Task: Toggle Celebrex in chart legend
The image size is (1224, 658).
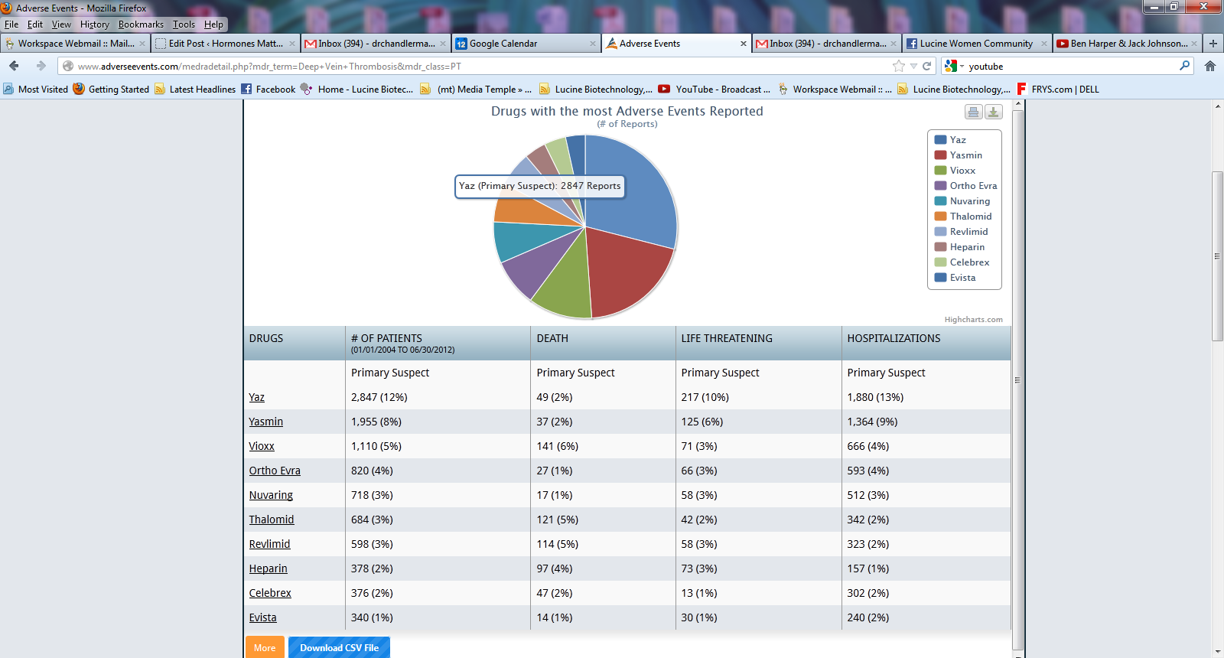Action: [962, 262]
